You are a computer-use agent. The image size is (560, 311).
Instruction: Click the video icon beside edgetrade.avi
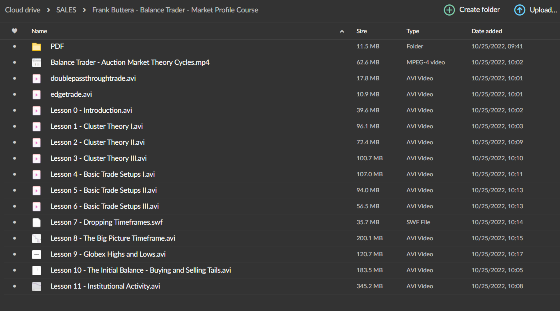[x=36, y=95]
